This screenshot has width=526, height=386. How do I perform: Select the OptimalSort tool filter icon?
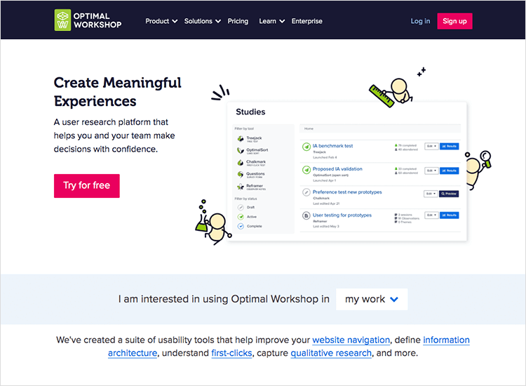click(x=241, y=151)
